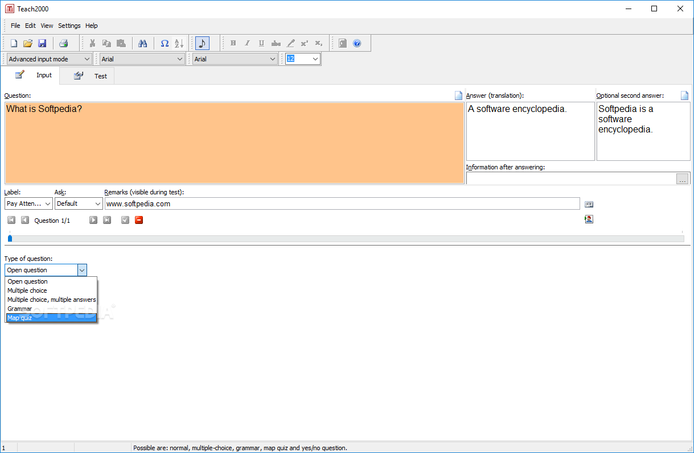Save the lesson with the floppy disk icon
The width and height of the screenshot is (694, 453).
[42, 43]
